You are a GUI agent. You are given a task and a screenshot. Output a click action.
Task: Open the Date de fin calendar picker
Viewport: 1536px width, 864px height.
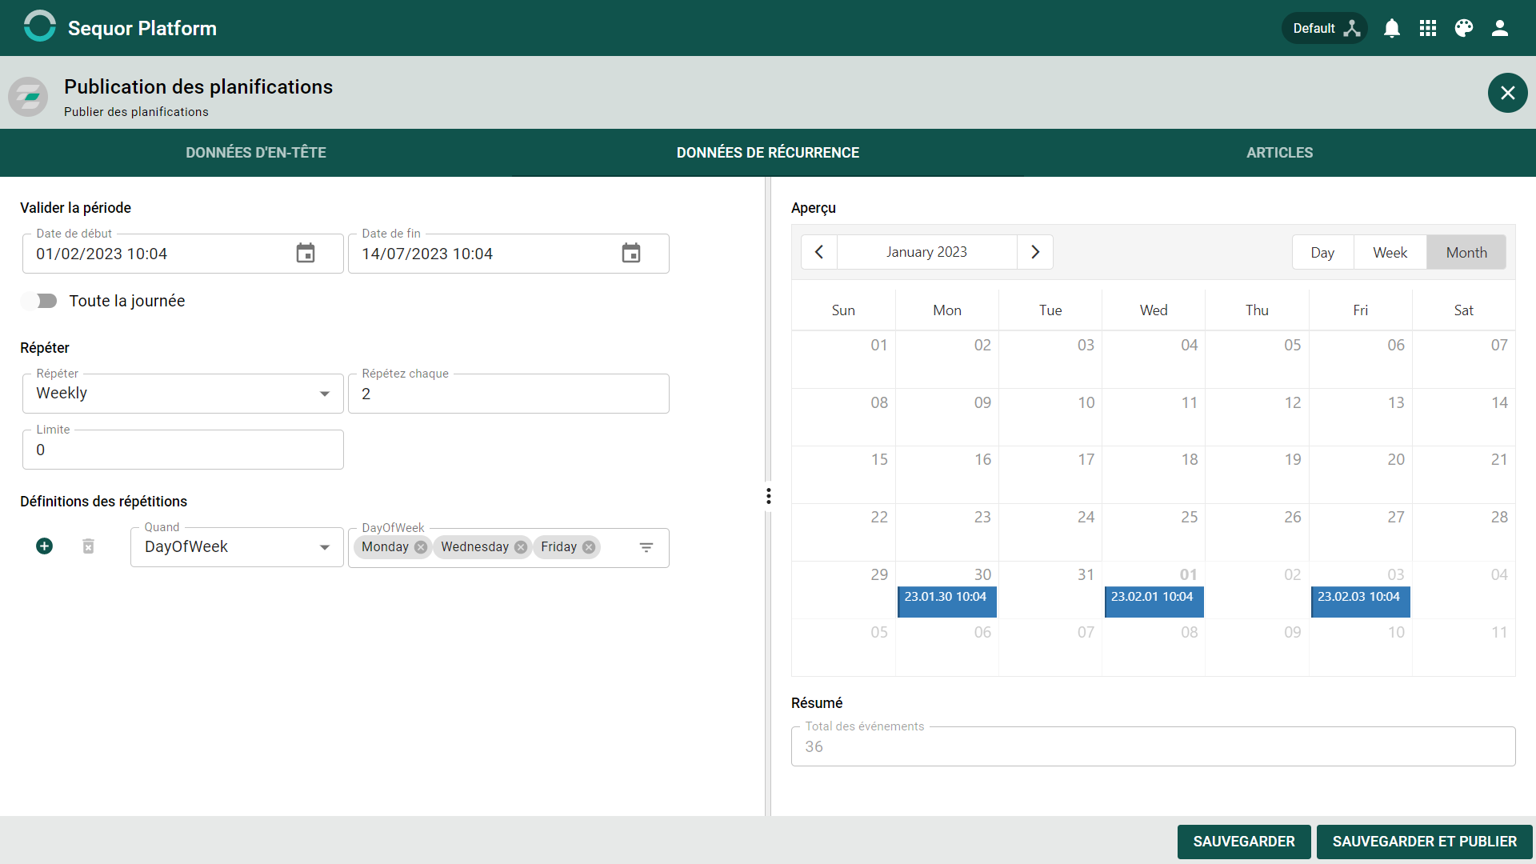click(631, 254)
